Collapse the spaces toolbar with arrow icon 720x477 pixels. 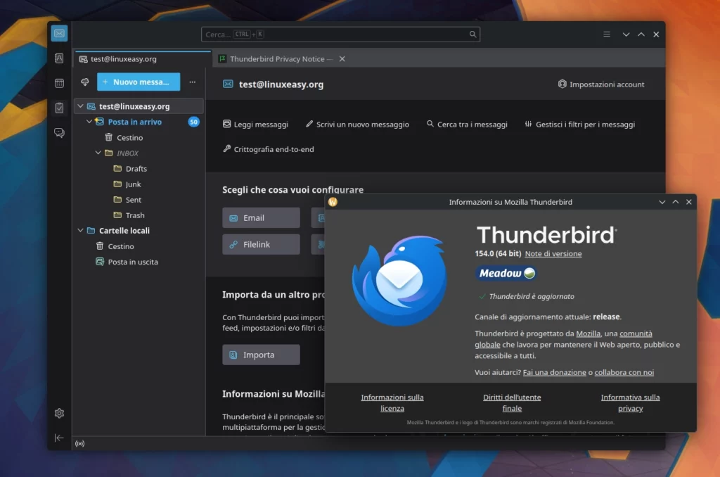(59, 438)
